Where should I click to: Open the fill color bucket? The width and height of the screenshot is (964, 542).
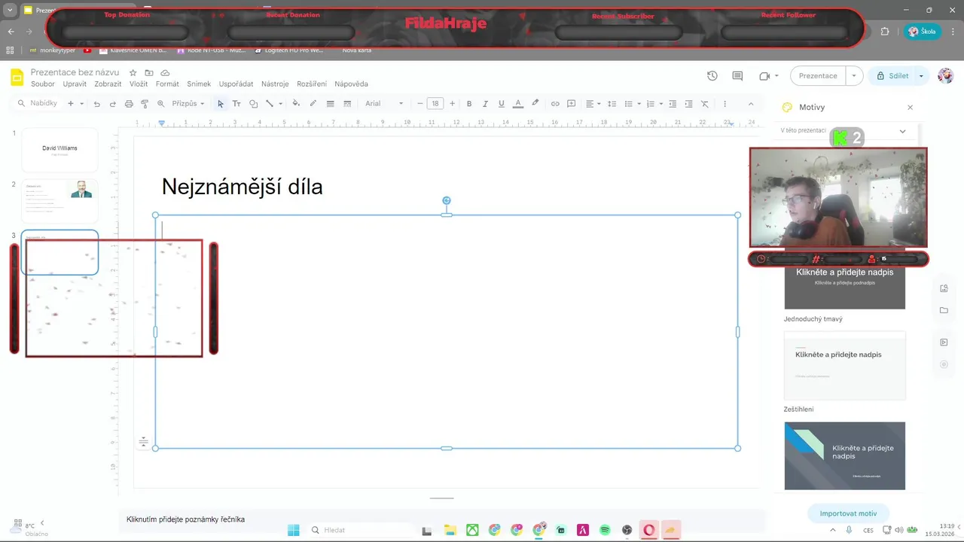pyautogui.click(x=296, y=104)
